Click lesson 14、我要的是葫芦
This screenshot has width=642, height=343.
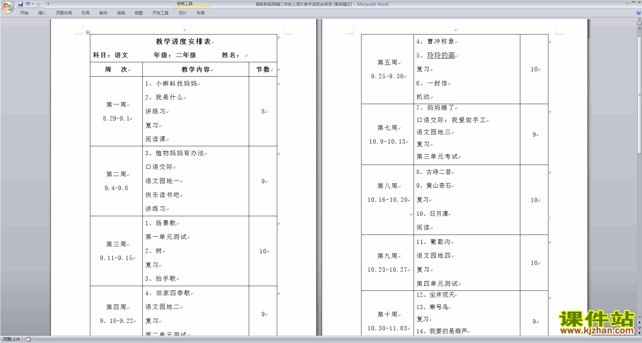tap(442, 331)
